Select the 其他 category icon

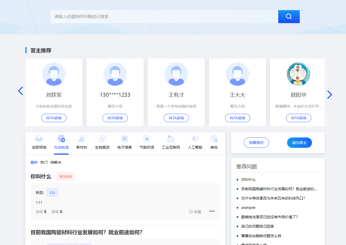pyautogui.click(x=214, y=139)
